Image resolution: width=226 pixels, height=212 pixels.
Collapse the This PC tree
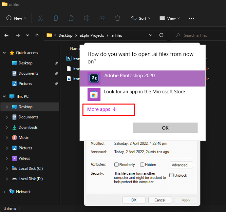point(5,97)
